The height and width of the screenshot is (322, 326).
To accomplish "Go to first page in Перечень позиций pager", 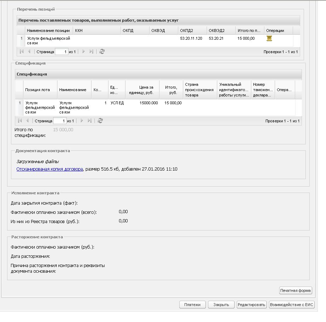I will 21,51.
